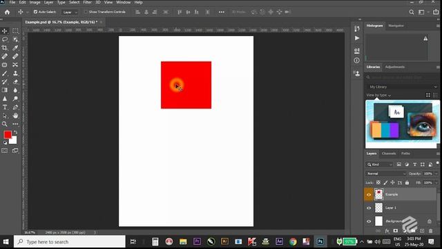Image resolution: width=442 pixels, height=249 pixels.
Task: Click more align options three dots
Action: (x=222, y=12)
